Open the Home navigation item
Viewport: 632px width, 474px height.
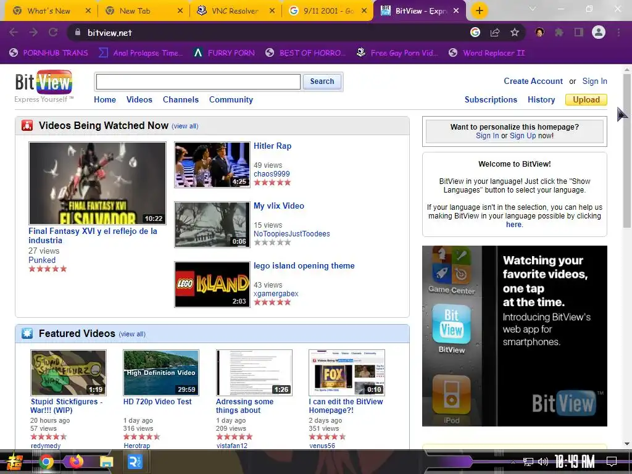(x=105, y=99)
